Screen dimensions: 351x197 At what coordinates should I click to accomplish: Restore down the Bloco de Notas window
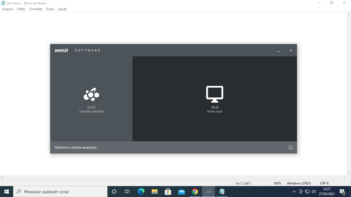coord(332,3)
